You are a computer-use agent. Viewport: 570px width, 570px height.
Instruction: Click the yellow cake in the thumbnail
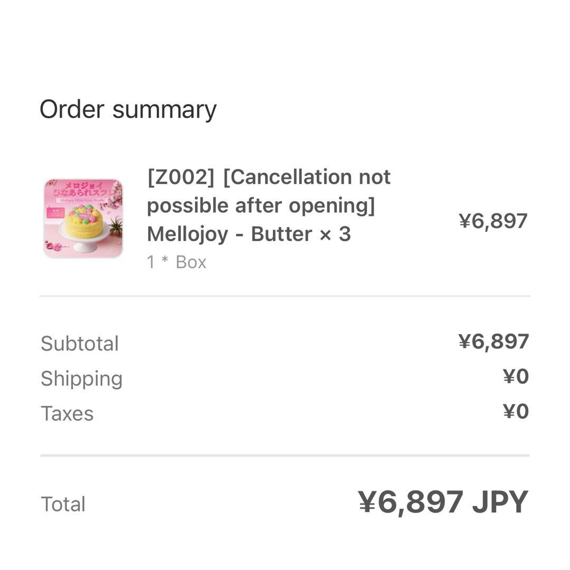coord(83,222)
